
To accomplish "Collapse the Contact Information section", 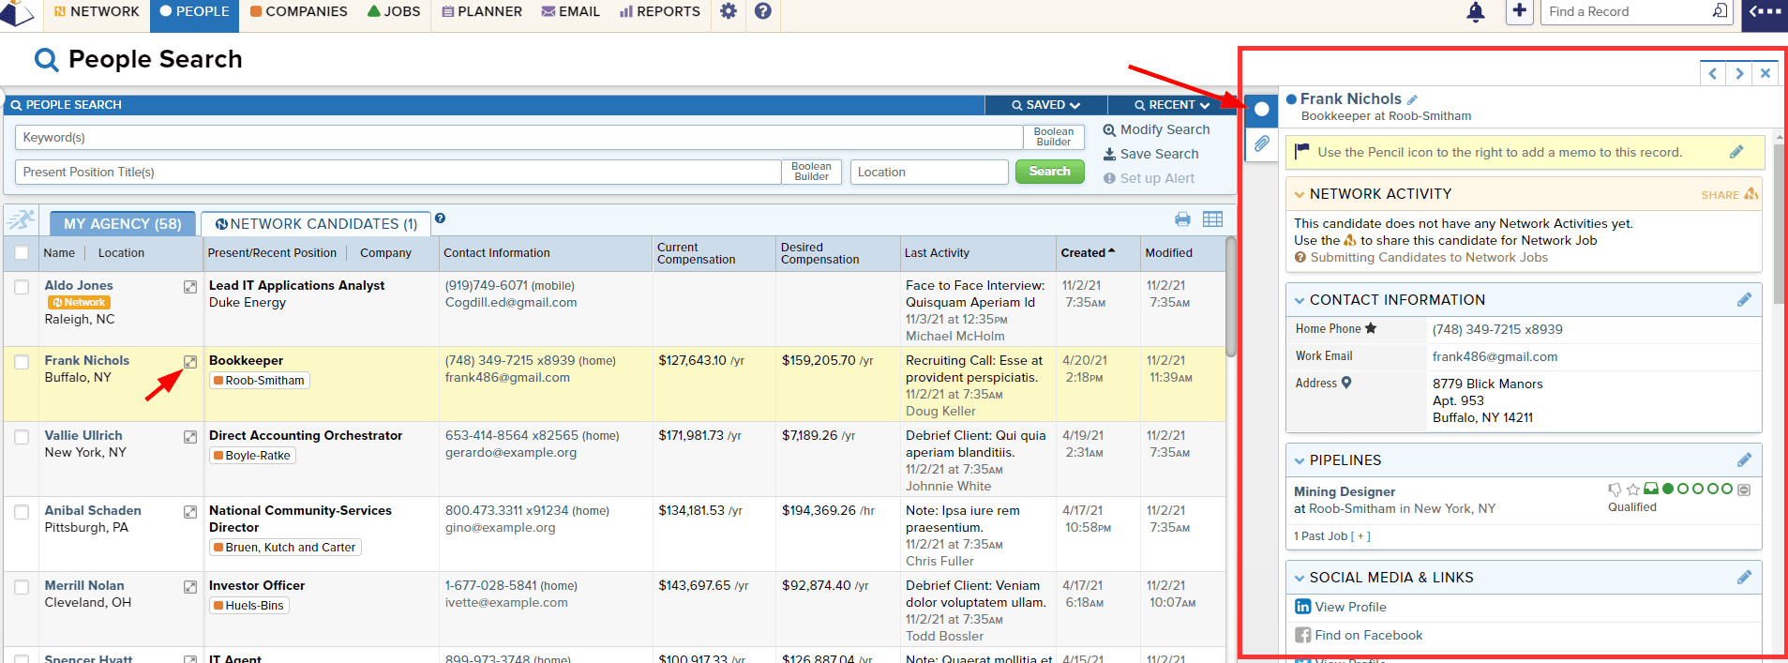I will click(1300, 300).
